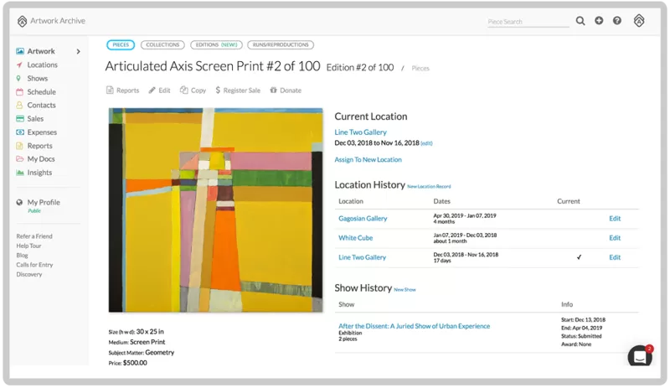This screenshot has height=388, width=670.
Task: Click the Insights chart icon in sidebar
Action: [19, 173]
